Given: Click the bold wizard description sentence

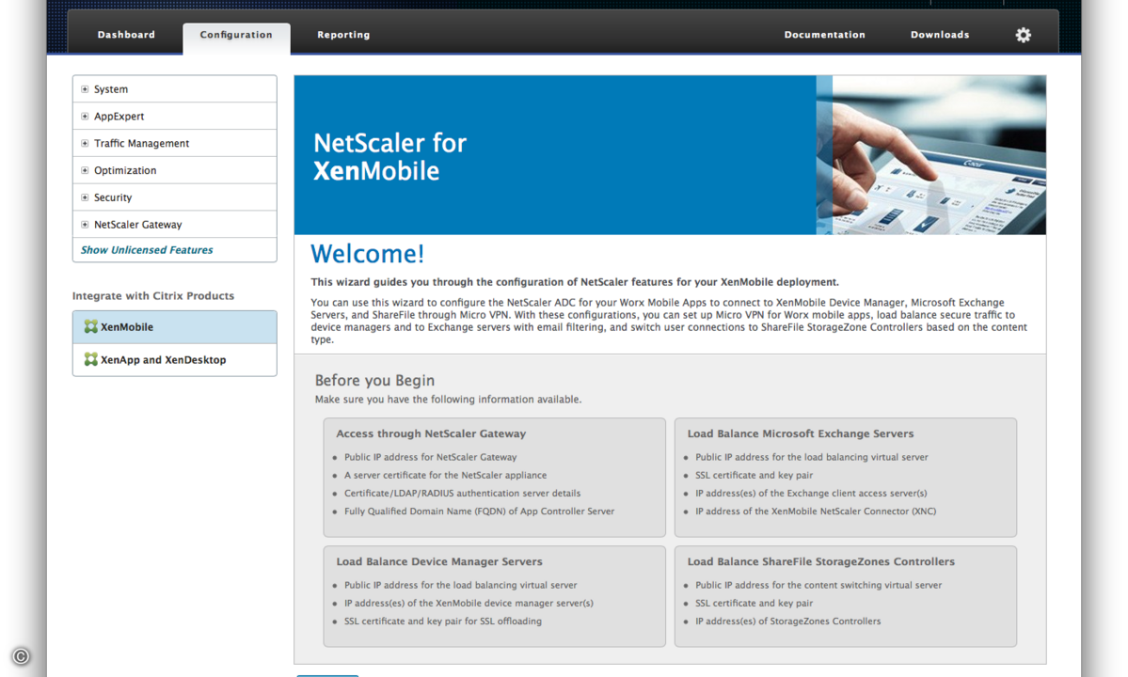Looking at the screenshot, I should (575, 282).
